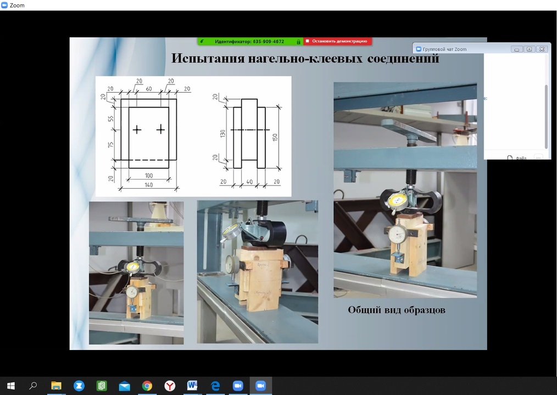Viewport: 557px width, 395px height.
Task: Click the highlighted active Zoom taskbar icon
Action: coord(260,386)
